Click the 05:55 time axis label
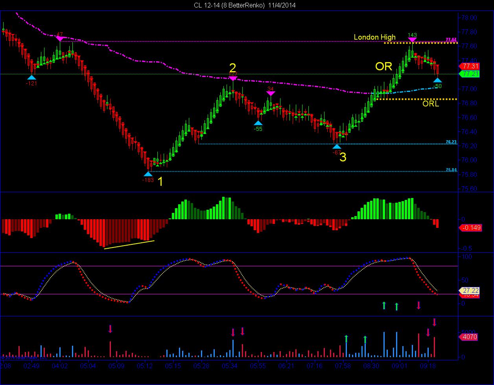The image size is (494, 385). click(258, 366)
